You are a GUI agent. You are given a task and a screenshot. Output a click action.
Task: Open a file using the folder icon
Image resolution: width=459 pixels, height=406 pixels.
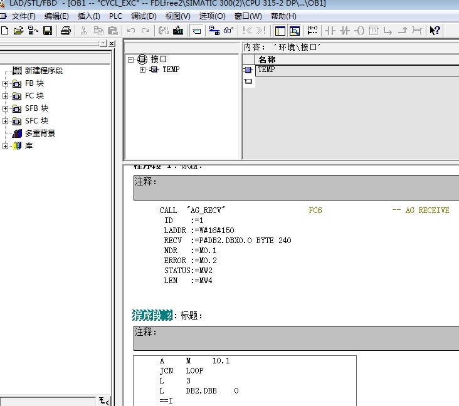18,31
